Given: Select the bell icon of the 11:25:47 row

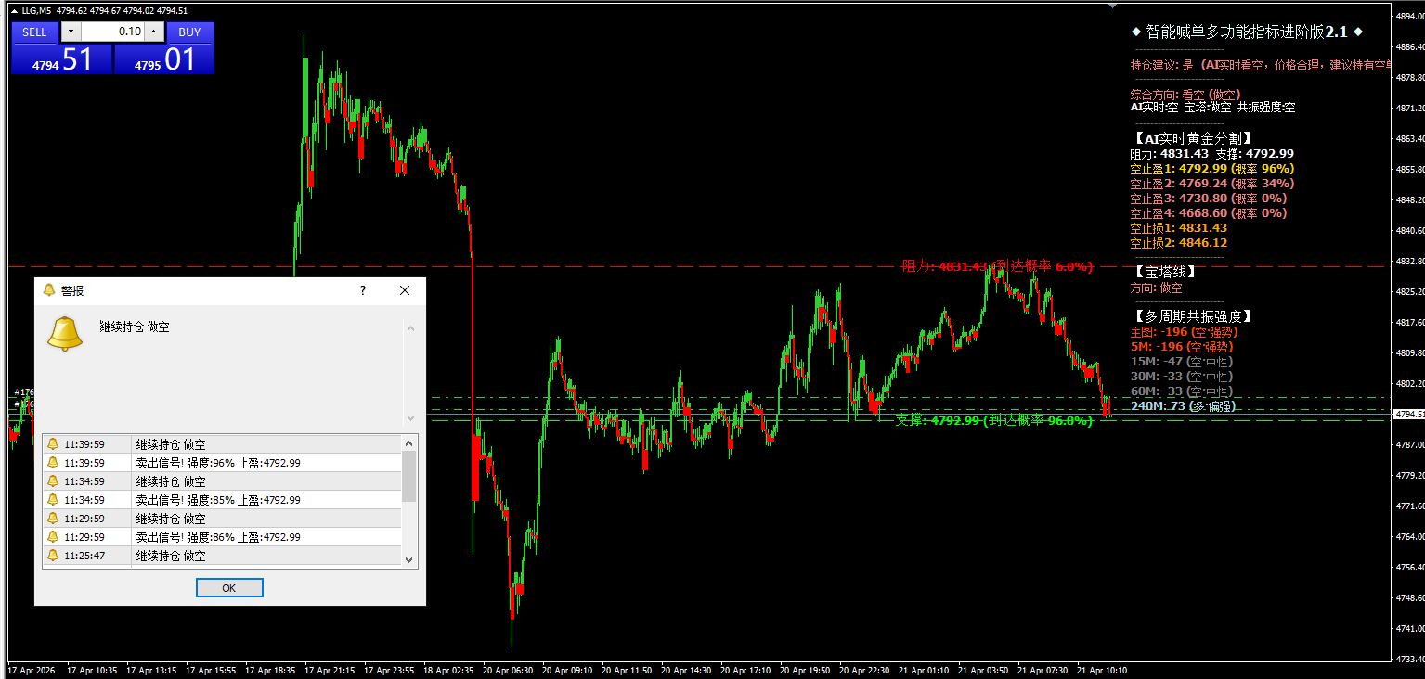Looking at the screenshot, I should 53,556.
